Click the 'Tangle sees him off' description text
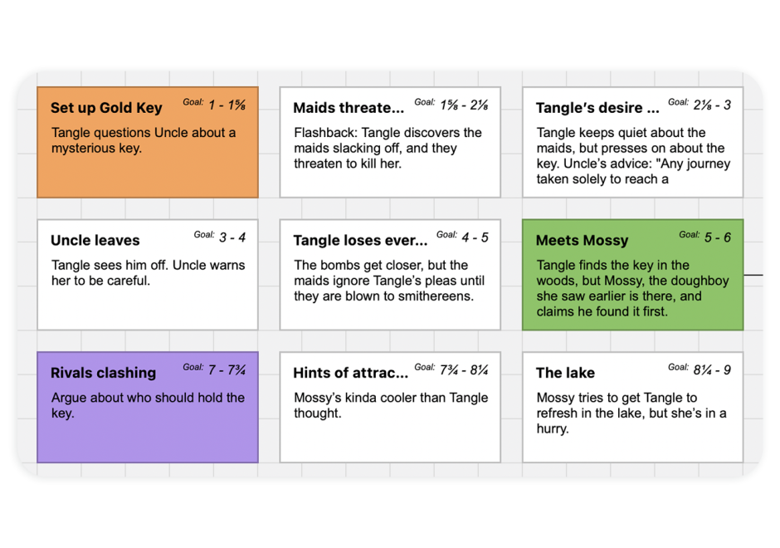This screenshot has height=548, width=780. click(x=148, y=273)
